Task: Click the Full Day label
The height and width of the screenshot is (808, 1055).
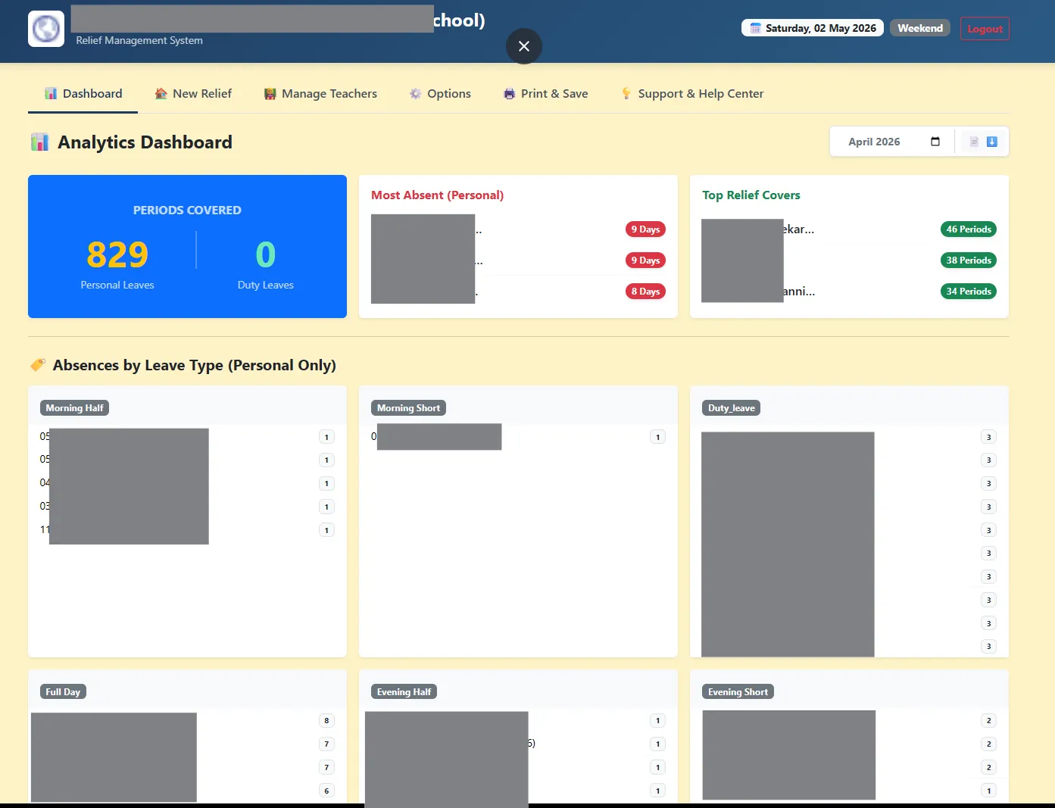Action: [63, 692]
